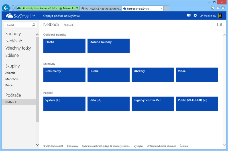The height and width of the screenshot is (151, 228).
Task: Click the user profile picture
Action: pyautogui.click(x=220, y=16)
